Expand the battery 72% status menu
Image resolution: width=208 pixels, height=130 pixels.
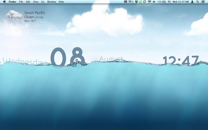(x=162, y=2)
